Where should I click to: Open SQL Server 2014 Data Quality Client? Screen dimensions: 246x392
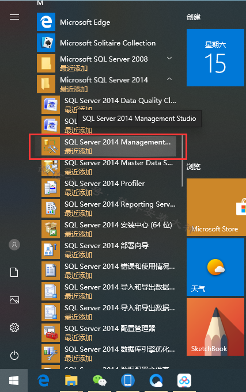pos(108,105)
